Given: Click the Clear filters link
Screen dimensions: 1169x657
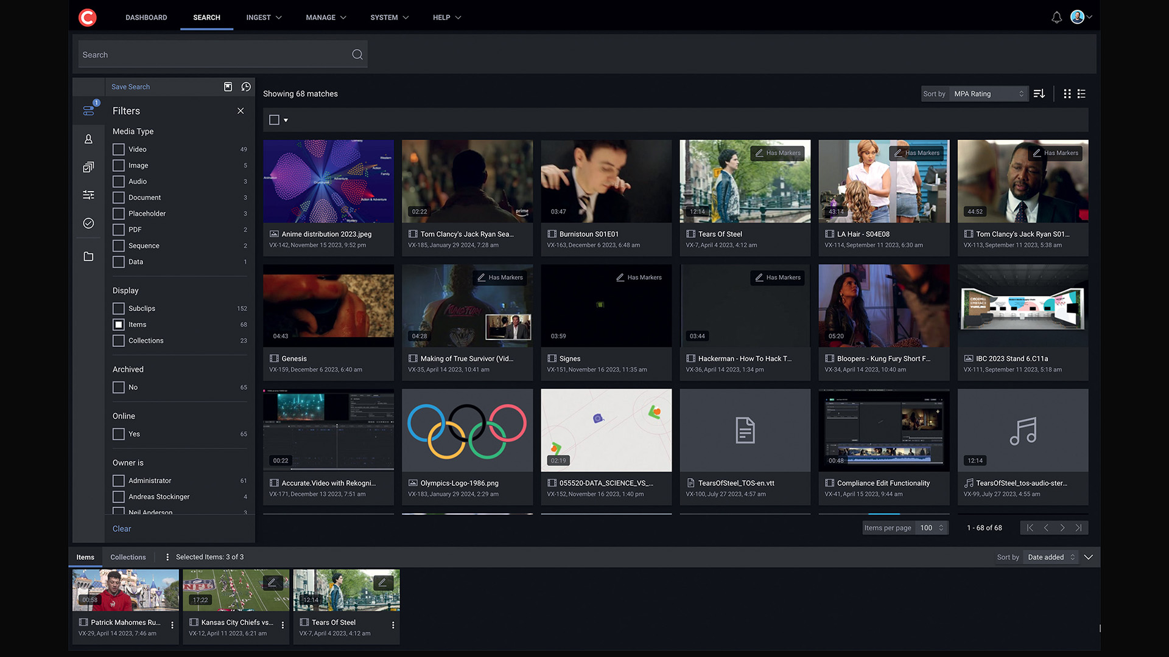Looking at the screenshot, I should click(x=122, y=529).
